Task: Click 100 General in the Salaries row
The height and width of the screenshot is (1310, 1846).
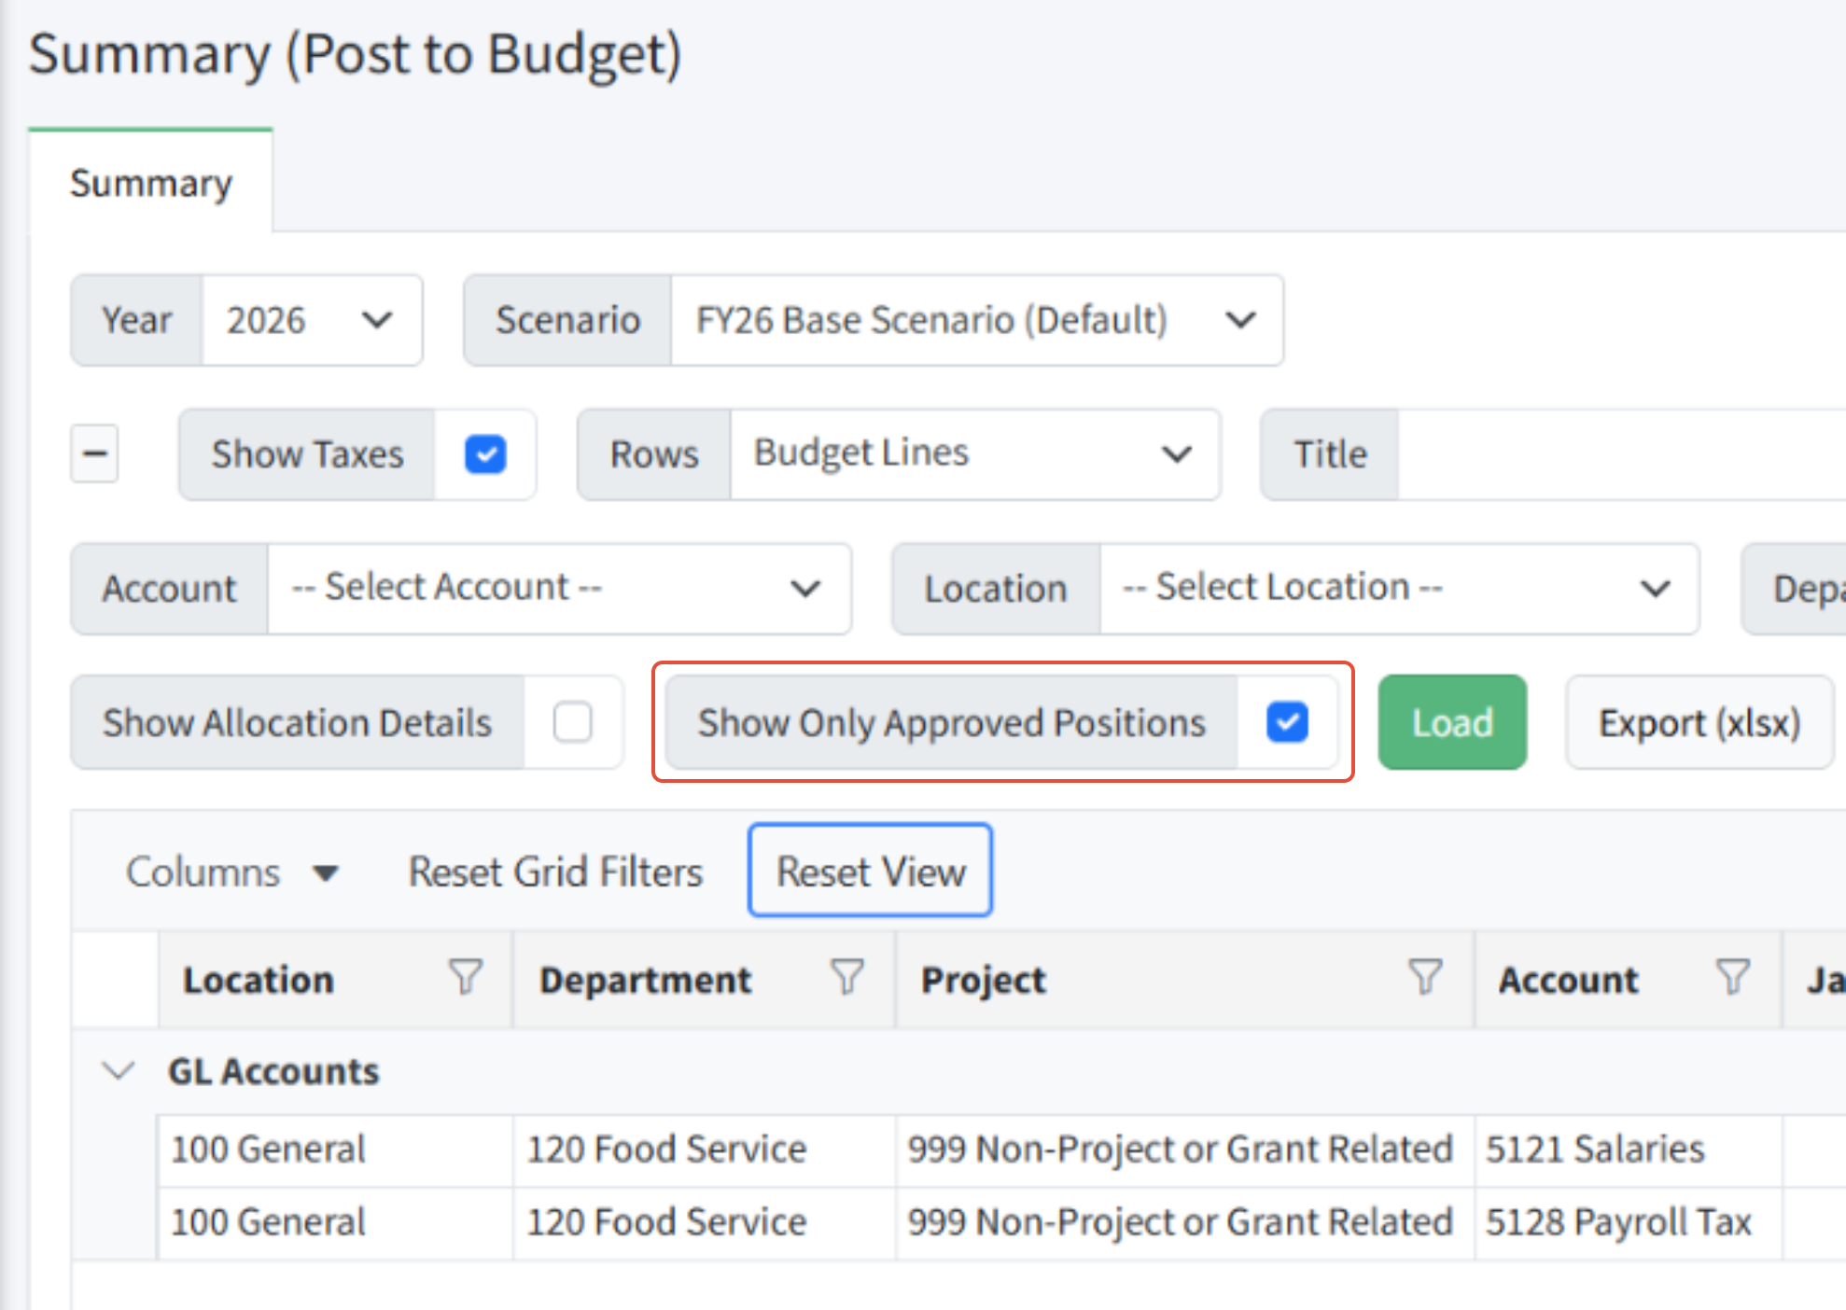Action: click(335, 1150)
